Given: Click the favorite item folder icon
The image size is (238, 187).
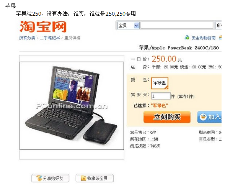Looking at the screenshot, I should 83,178.
